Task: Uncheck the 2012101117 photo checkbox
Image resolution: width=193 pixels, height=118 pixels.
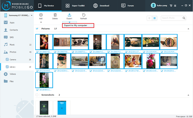Action: (x=126, y=52)
